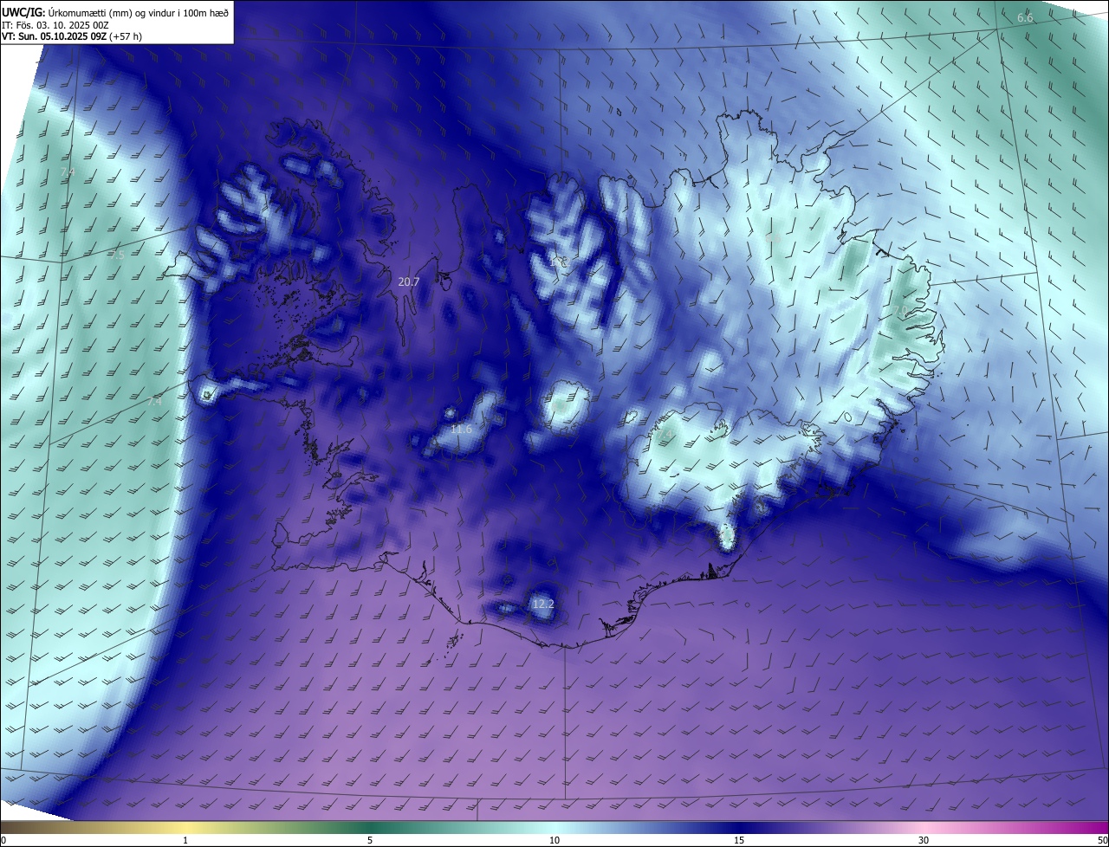Viewport: 1109px width, 847px height.
Task: Click the colorbar label 10
Action: pos(554,840)
